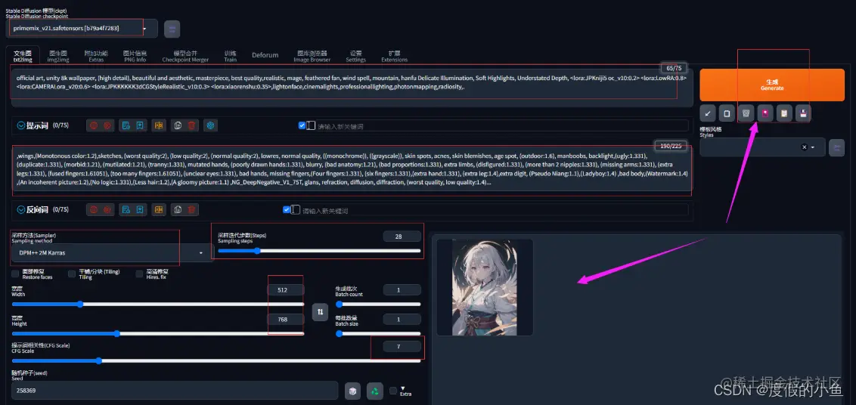The width and height of the screenshot is (856, 405).
Task: Show extra networks with the pink card icon
Action: (x=765, y=113)
